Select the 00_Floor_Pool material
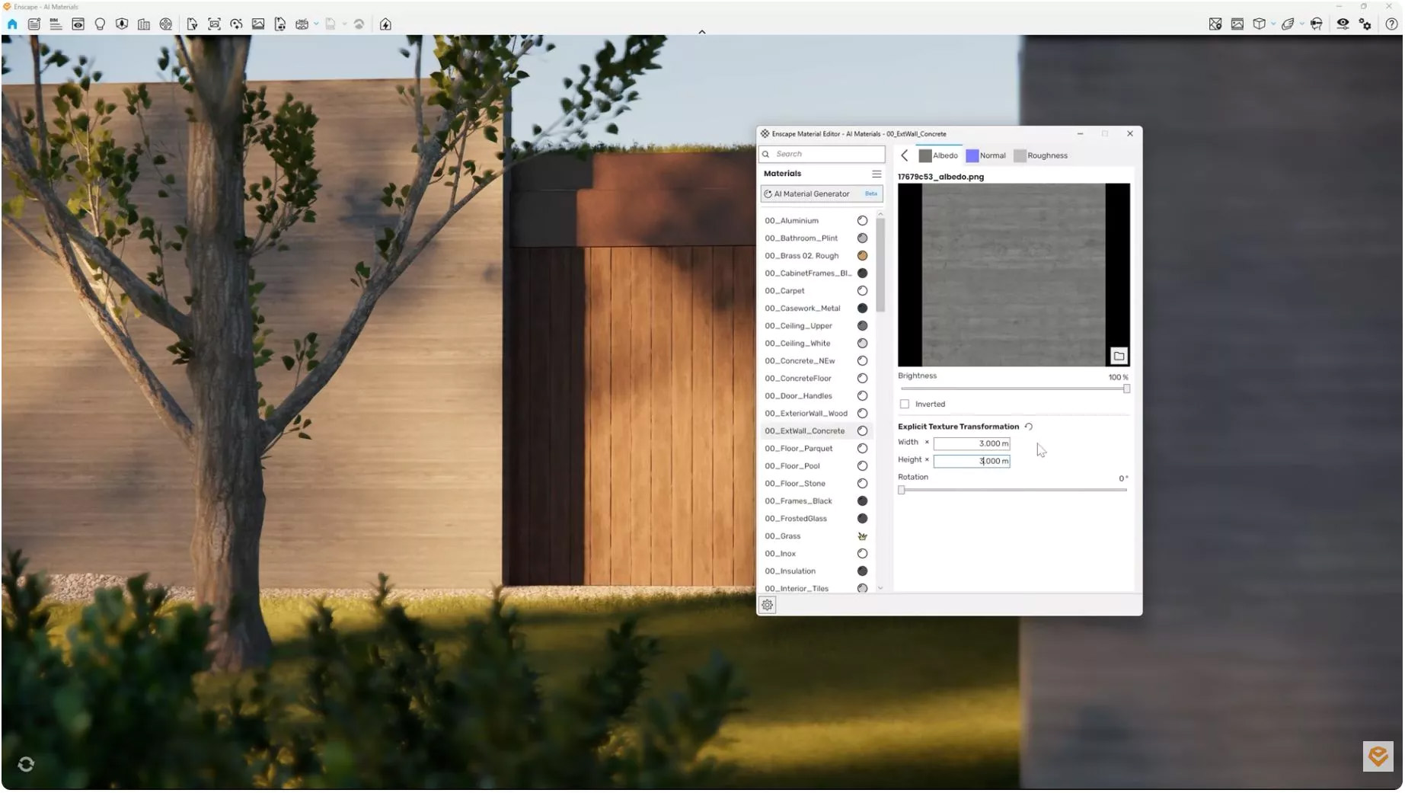1405x793 pixels. click(x=816, y=466)
